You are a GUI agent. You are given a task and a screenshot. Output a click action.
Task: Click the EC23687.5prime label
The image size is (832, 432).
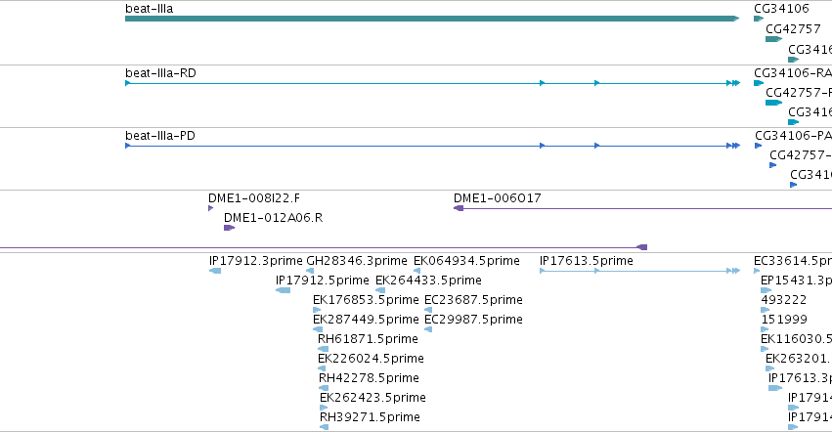pyautogui.click(x=474, y=300)
